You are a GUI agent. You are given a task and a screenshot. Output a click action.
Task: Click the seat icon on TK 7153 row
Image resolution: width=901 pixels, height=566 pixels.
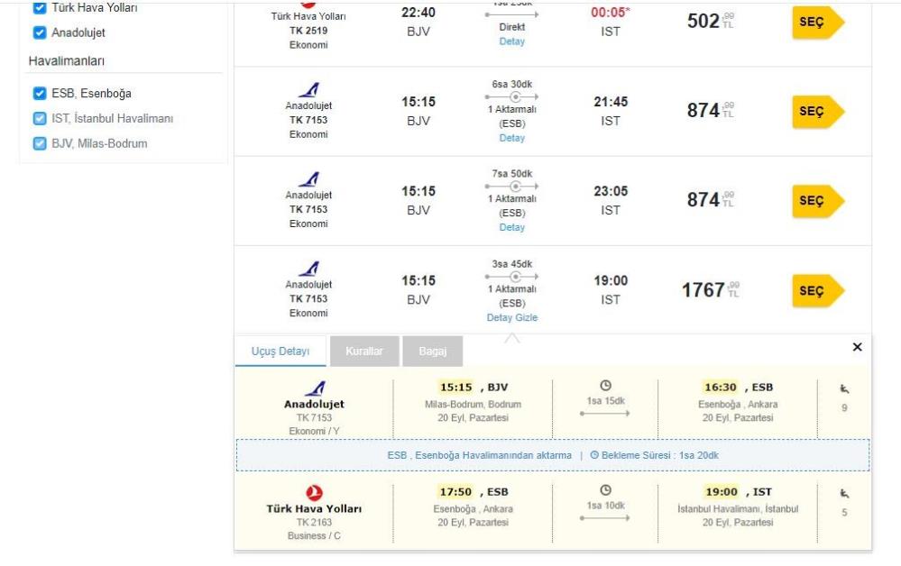click(x=844, y=389)
